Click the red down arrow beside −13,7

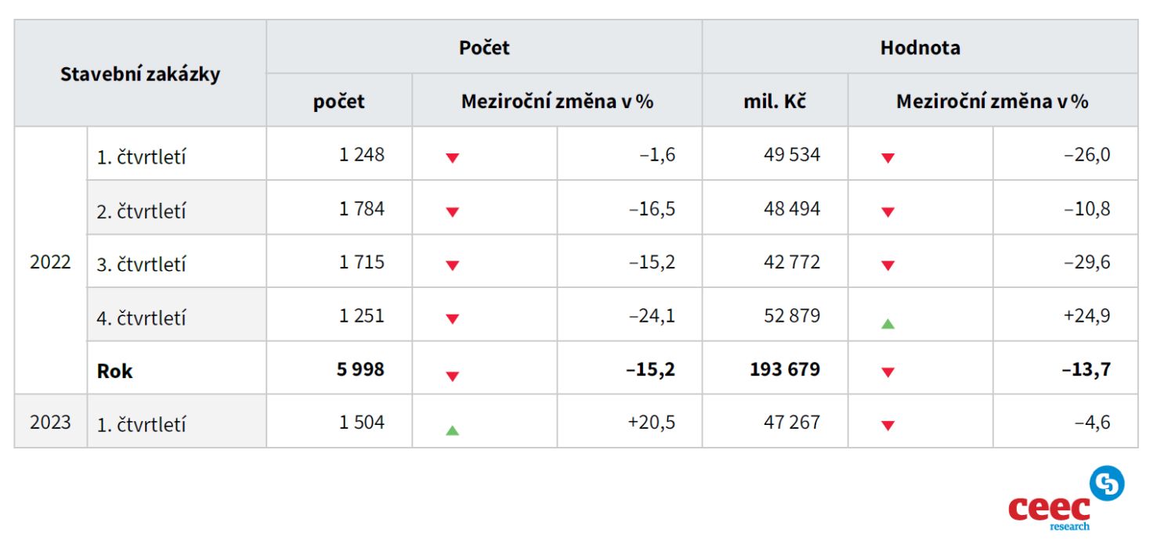(x=888, y=373)
